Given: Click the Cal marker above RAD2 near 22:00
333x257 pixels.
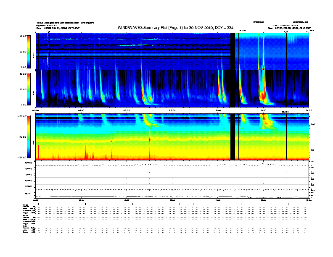Looking at the screenshot, I should [x=286, y=31].
